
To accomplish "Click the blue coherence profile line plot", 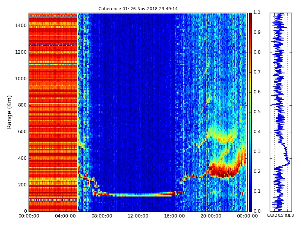I will tap(280, 112).
